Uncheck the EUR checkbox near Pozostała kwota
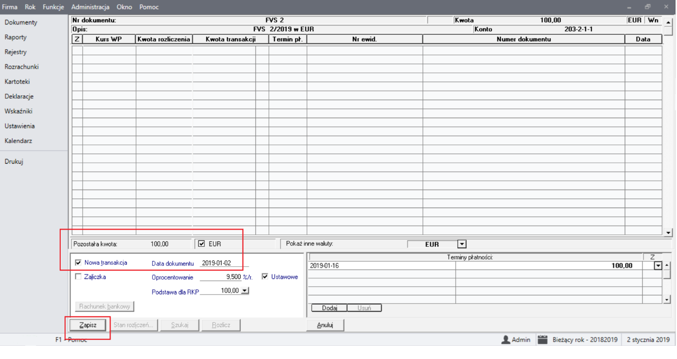Viewport: 677px width, 359px height. tap(202, 243)
